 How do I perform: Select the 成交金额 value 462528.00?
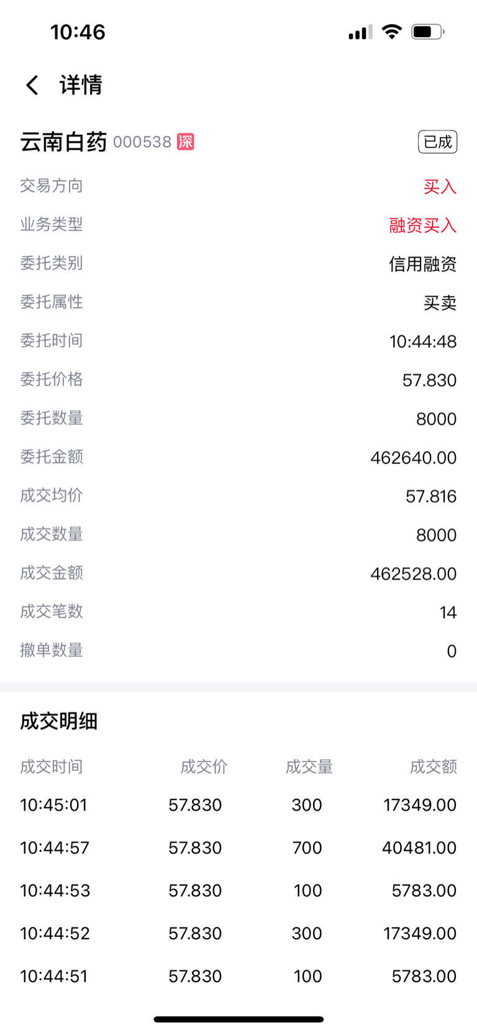coord(414,573)
